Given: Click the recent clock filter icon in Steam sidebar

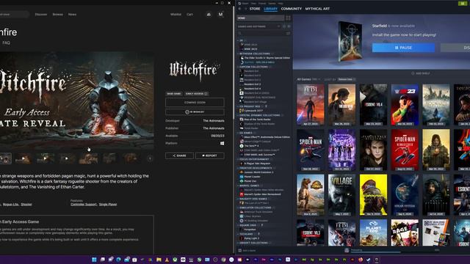Looking at the screenshot, I should point(284,26).
